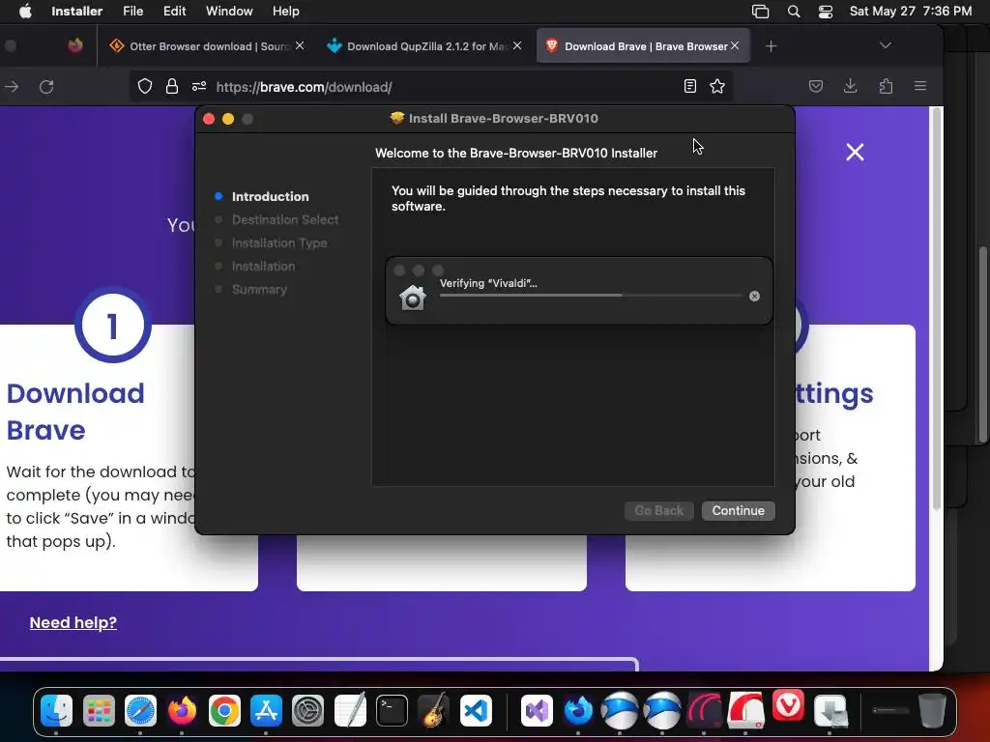Open Visual Studio Code from the dock
This screenshot has height=742, width=990.
pos(476,710)
